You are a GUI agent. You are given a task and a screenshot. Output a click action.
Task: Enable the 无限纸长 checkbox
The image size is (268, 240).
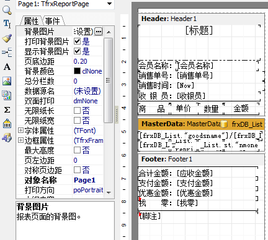click(x=77, y=111)
